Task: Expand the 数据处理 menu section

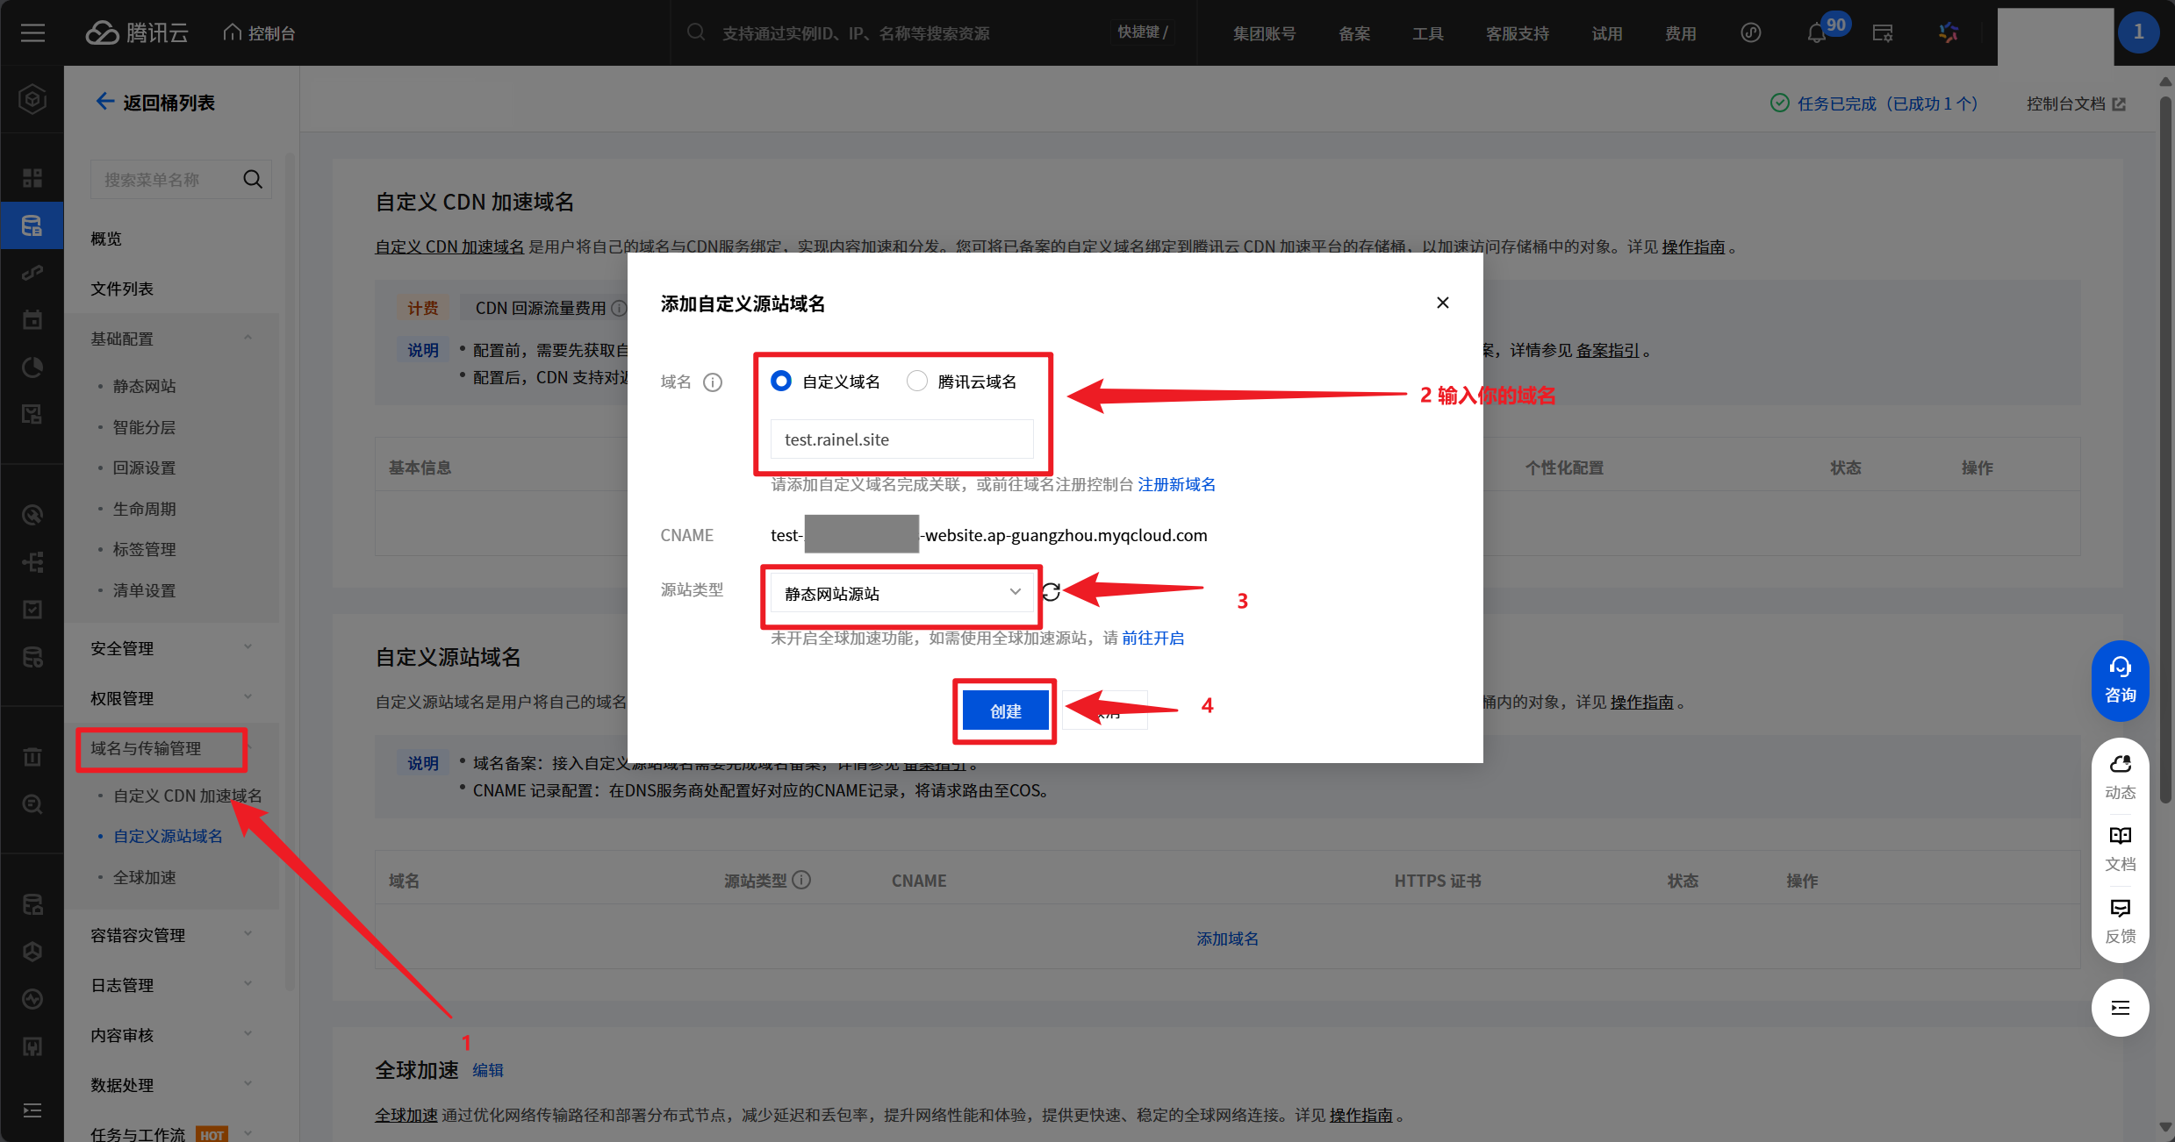Action: point(248,1084)
